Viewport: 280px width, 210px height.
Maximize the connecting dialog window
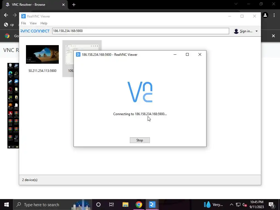(x=187, y=54)
